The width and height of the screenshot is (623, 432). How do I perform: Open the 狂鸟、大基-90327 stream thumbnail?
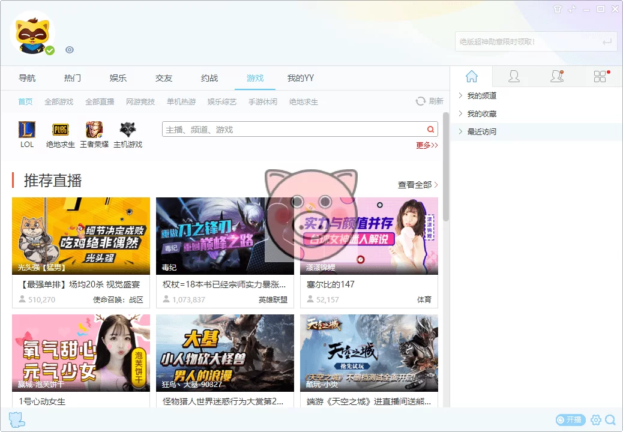225,353
